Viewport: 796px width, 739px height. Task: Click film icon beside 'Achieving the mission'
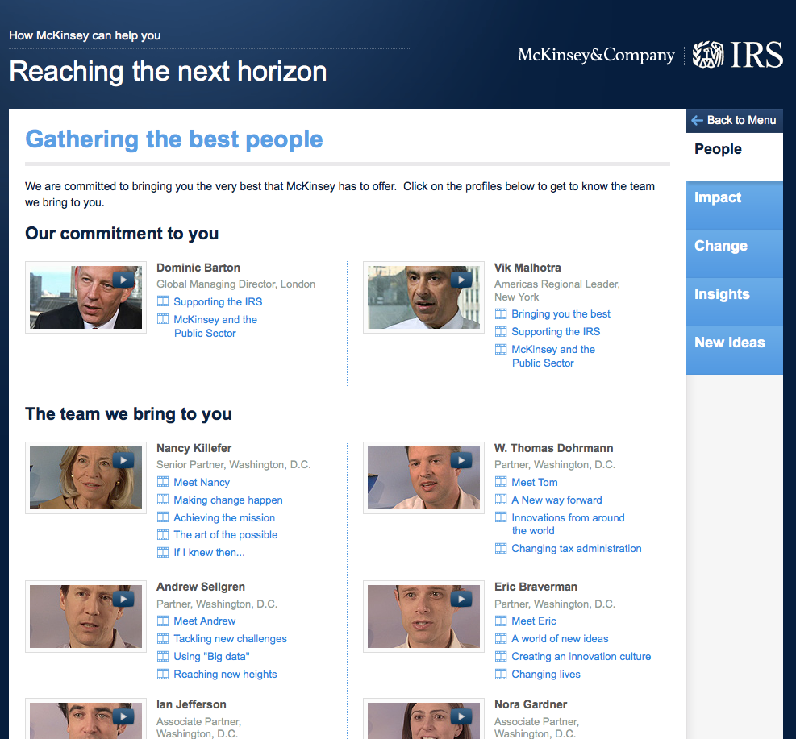pyautogui.click(x=163, y=517)
